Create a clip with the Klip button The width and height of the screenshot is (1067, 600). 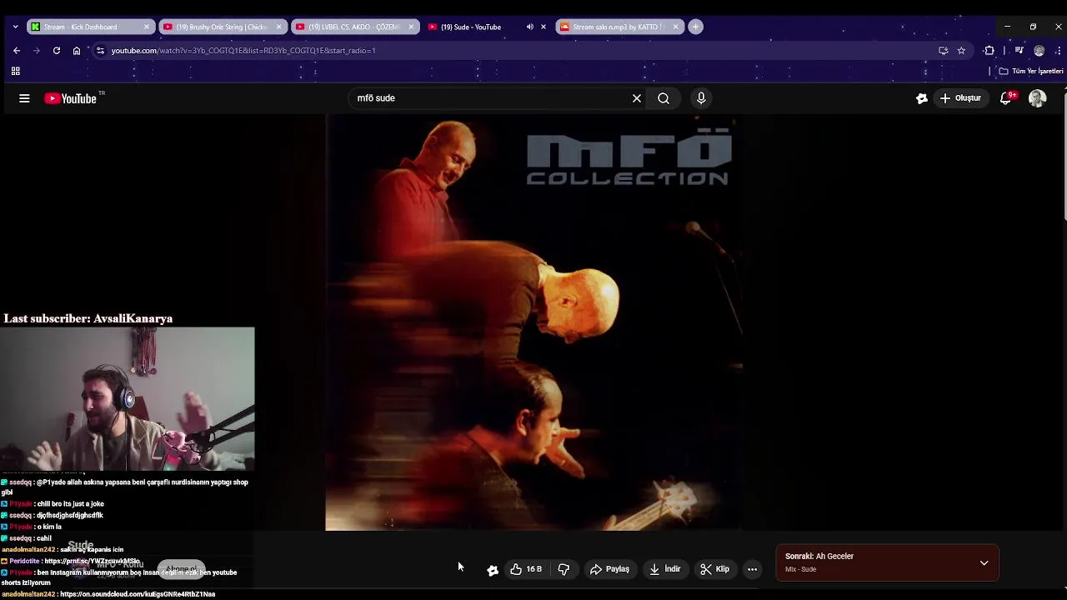tap(715, 569)
